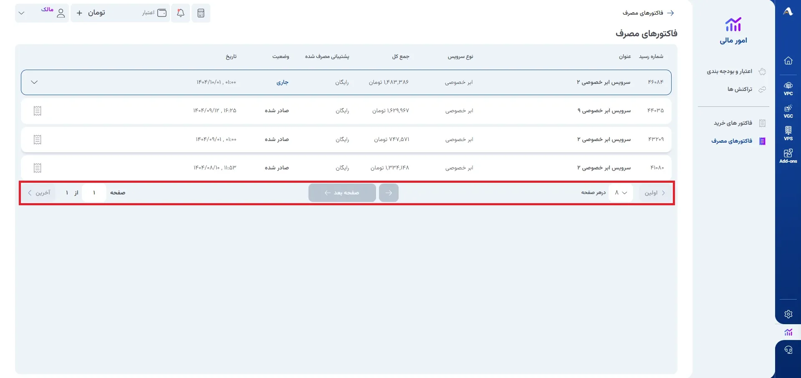Click title سرویس ابر خصوصی ۹
Image resolution: width=801 pixels, height=378 pixels.
pyautogui.click(x=604, y=111)
